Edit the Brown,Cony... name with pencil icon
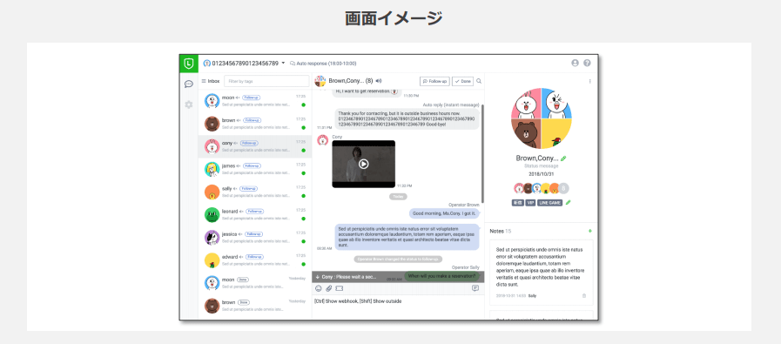 pyautogui.click(x=563, y=158)
